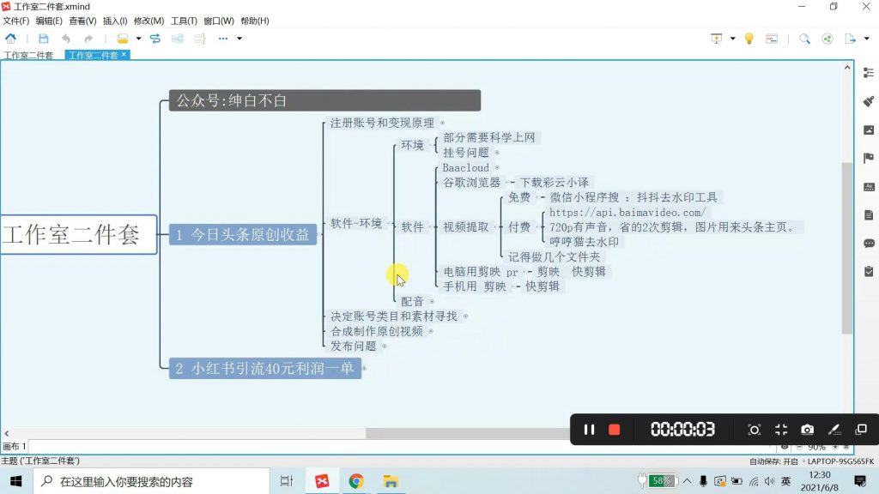Open the export dropdown arrow

pyautogui.click(x=867, y=39)
